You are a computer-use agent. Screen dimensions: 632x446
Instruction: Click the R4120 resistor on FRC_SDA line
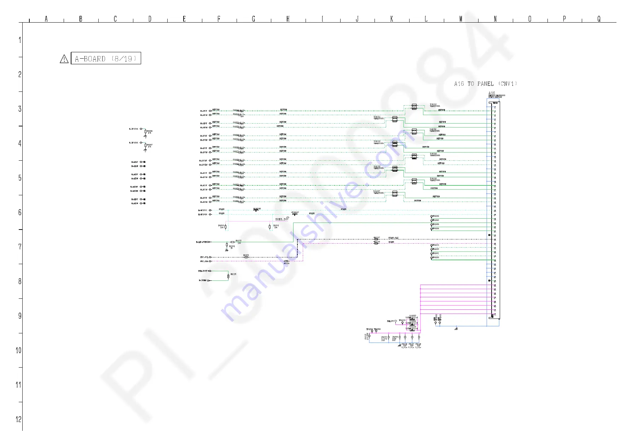coord(286,261)
